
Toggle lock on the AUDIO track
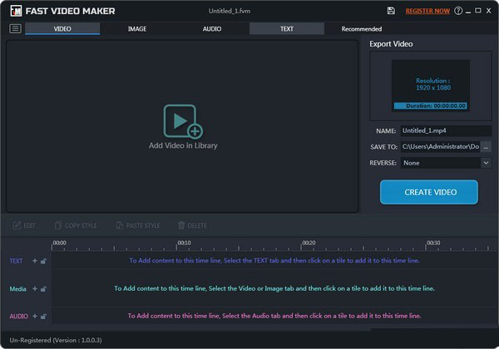(43, 316)
